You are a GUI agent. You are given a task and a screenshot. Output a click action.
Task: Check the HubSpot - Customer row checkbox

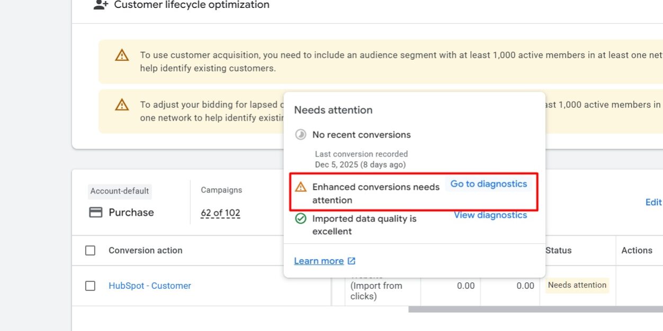(91, 286)
